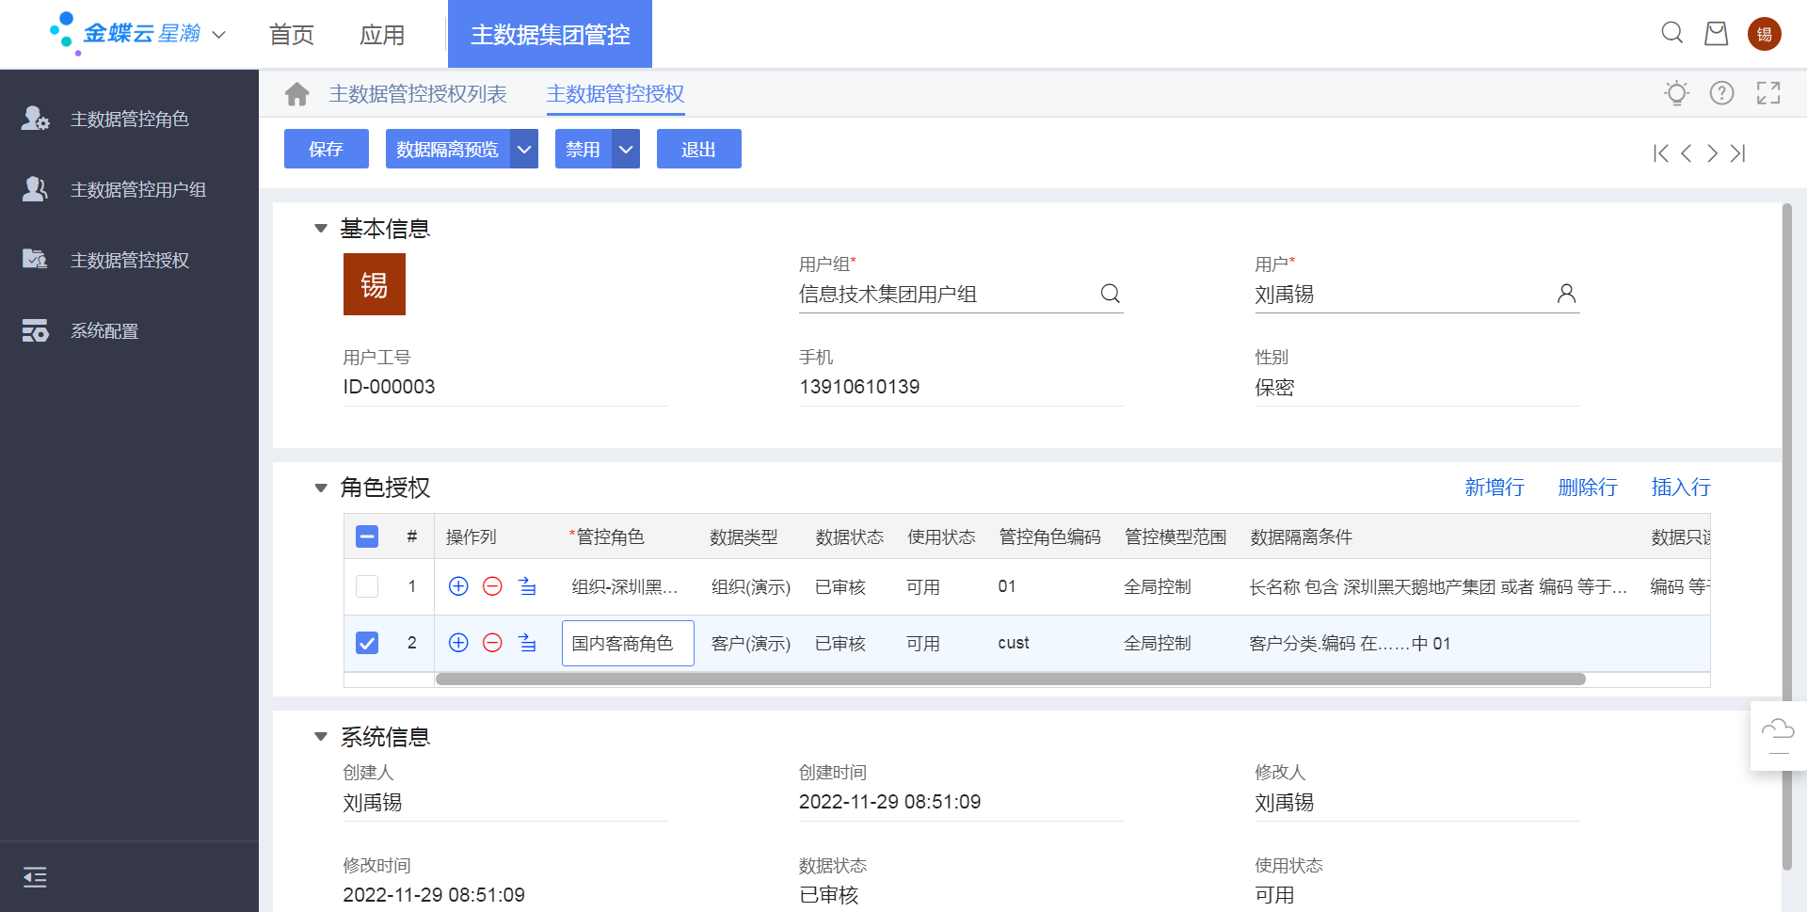Image resolution: width=1807 pixels, height=912 pixels.
Task: Open 主数据管控授权 in sidebar
Action: pyautogui.click(x=130, y=260)
